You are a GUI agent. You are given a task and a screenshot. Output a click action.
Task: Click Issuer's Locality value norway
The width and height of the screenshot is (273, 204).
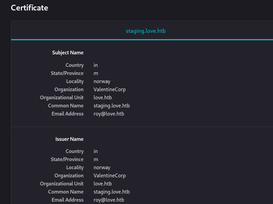(102, 168)
